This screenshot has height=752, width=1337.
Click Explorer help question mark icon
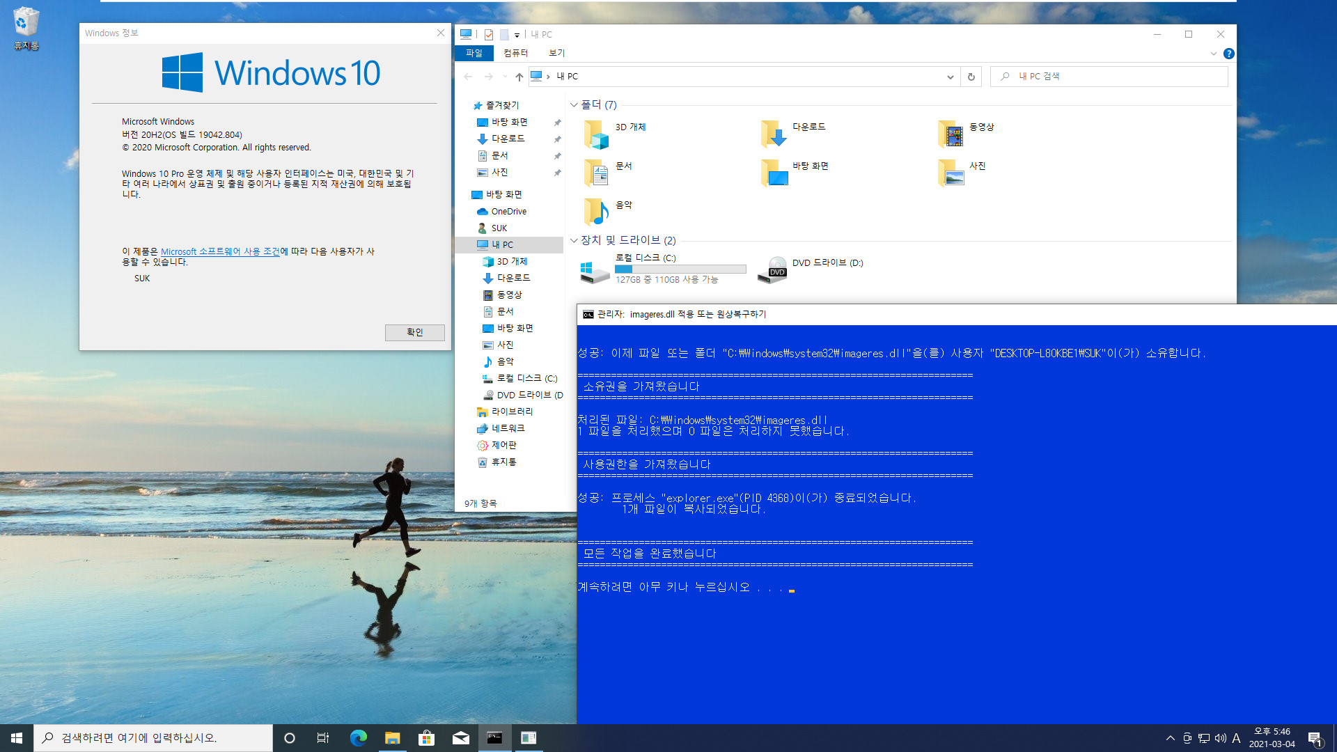click(1229, 54)
